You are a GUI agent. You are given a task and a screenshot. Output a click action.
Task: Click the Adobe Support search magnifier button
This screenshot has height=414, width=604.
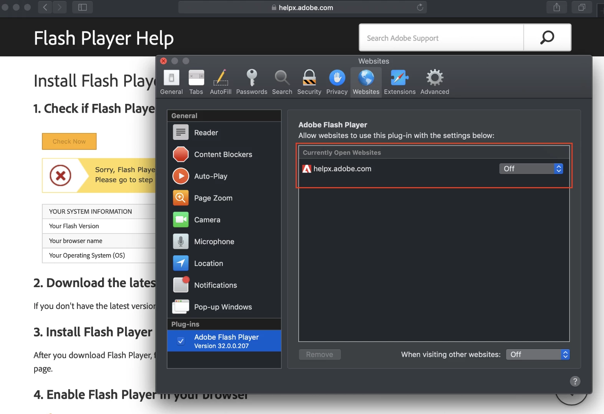tap(547, 38)
